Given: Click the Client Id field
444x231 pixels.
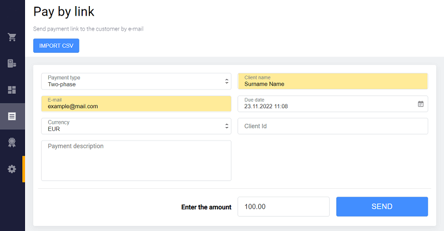Looking at the screenshot, I should pos(332,126).
